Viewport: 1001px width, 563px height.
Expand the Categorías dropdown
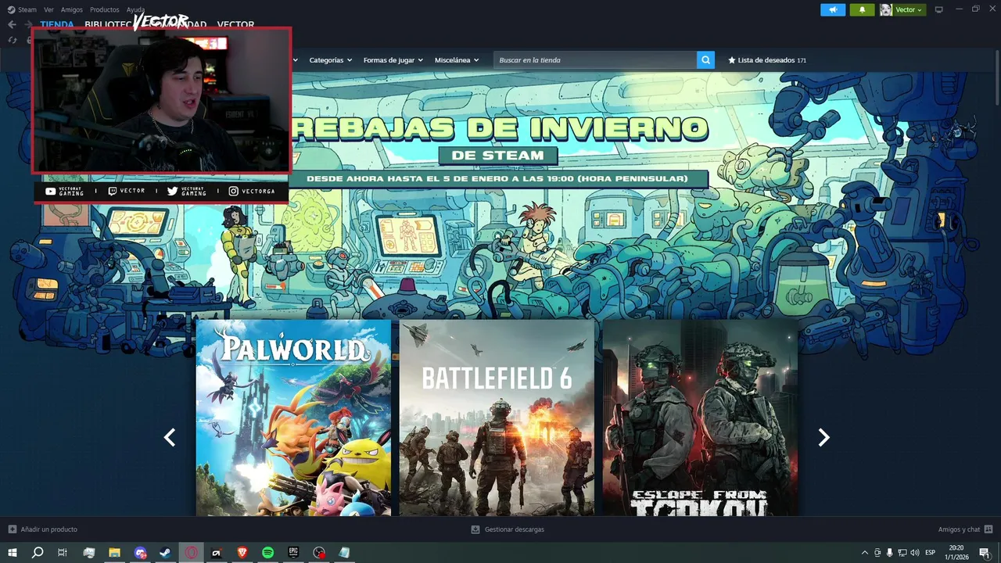330,60
